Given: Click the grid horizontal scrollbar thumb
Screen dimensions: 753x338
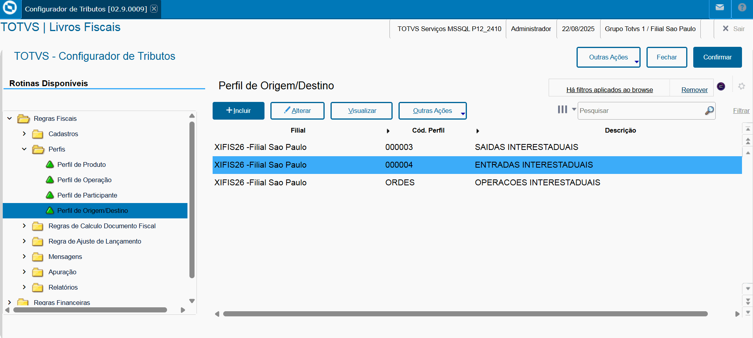Looking at the screenshot, I should [465, 314].
